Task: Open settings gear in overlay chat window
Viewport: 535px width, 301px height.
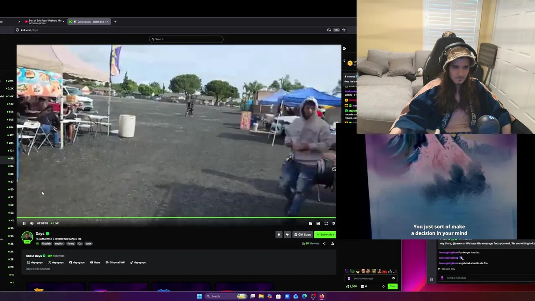Action: (431, 280)
